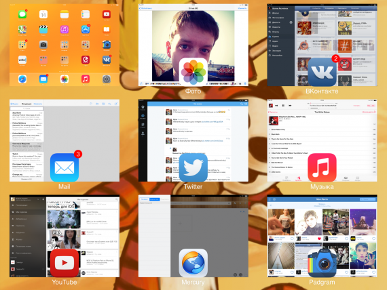Tap the Mail label under the icon
The image size is (387, 290).
click(x=64, y=187)
